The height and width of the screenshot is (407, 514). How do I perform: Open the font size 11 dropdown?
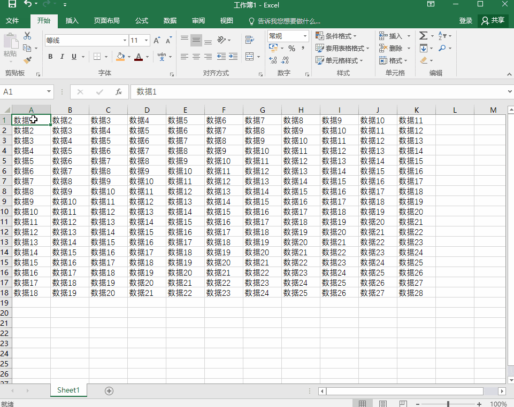coord(146,40)
